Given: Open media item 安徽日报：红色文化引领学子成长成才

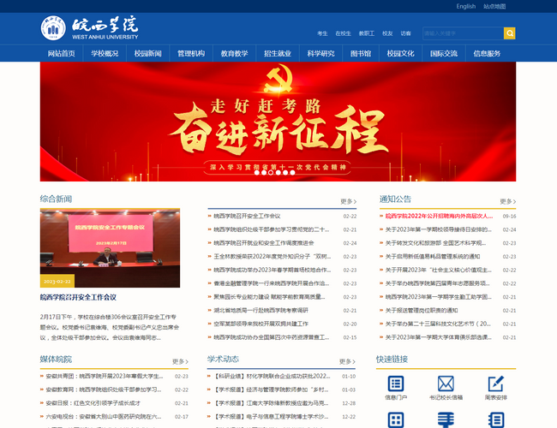Looking at the screenshot, I should pos(93,403).
